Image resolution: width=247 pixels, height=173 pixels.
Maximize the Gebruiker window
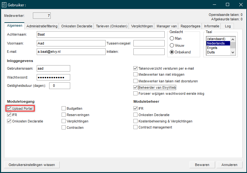point(228,4)
